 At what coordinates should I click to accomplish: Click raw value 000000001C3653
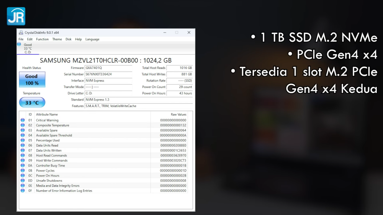(x=173, y=151)
